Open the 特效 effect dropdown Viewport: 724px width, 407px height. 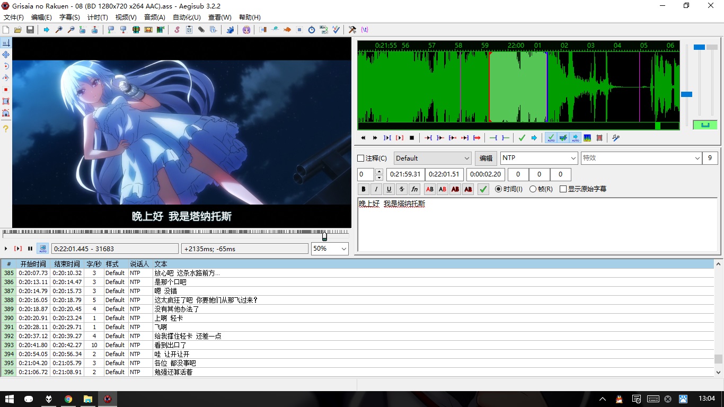(x=641, y=158)
